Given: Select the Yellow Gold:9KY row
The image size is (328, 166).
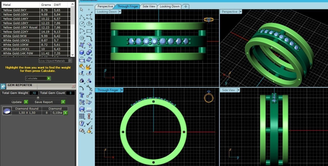Looking at the screenshot, I should pyautogui.click(x=36, y=10).
